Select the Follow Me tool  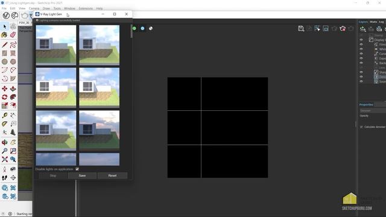click(x=13, y=97)
